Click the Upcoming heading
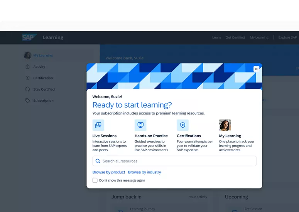This screenshot has height=212, width=299. coord(236,197)
